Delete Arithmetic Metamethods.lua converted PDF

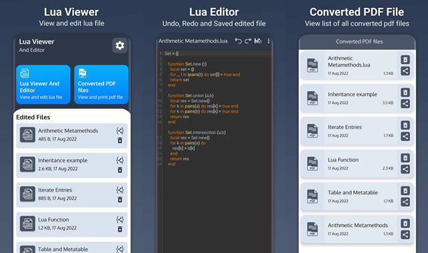[x=405, y=59]
